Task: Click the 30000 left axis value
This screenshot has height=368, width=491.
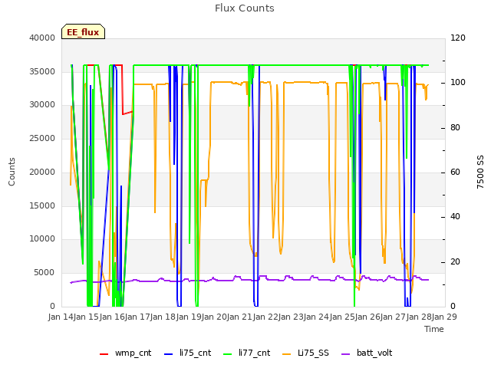Action: 42,105
